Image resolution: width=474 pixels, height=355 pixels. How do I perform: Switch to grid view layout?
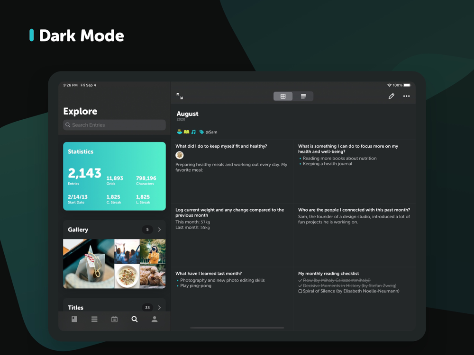pyautogui.click(x=283, y=96)
